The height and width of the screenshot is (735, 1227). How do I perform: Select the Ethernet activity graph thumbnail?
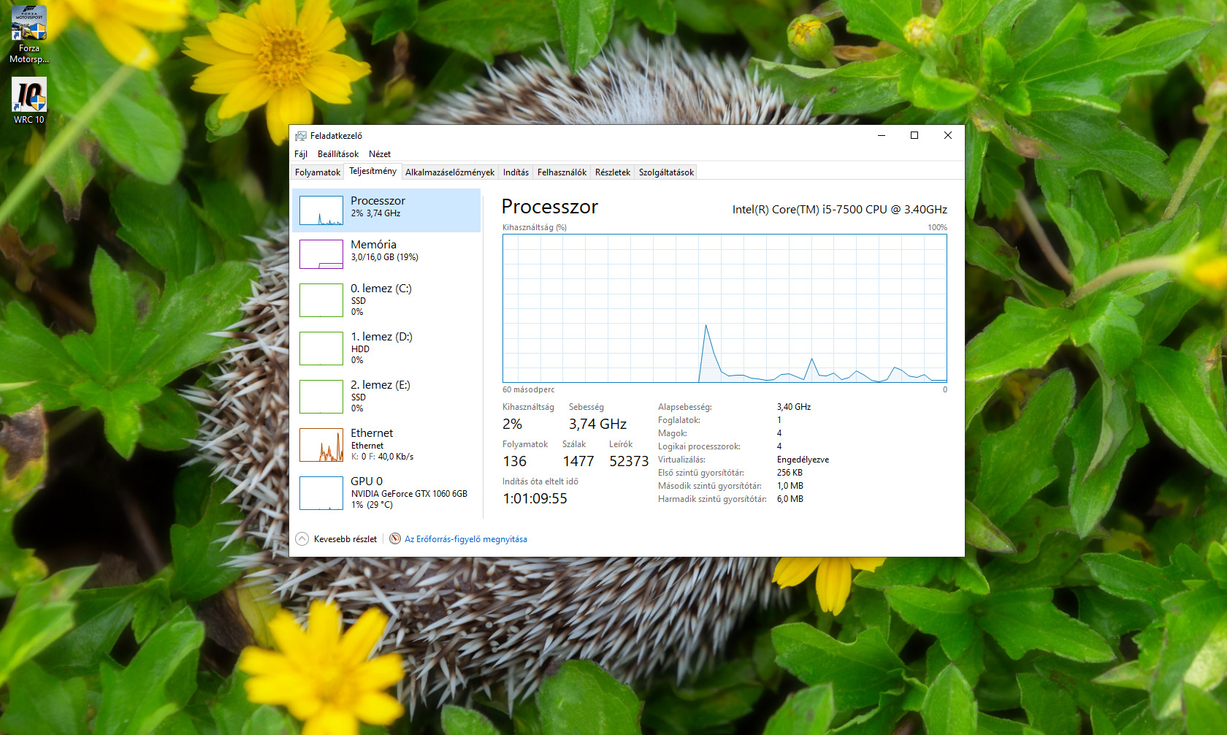(x=321, y=445)
